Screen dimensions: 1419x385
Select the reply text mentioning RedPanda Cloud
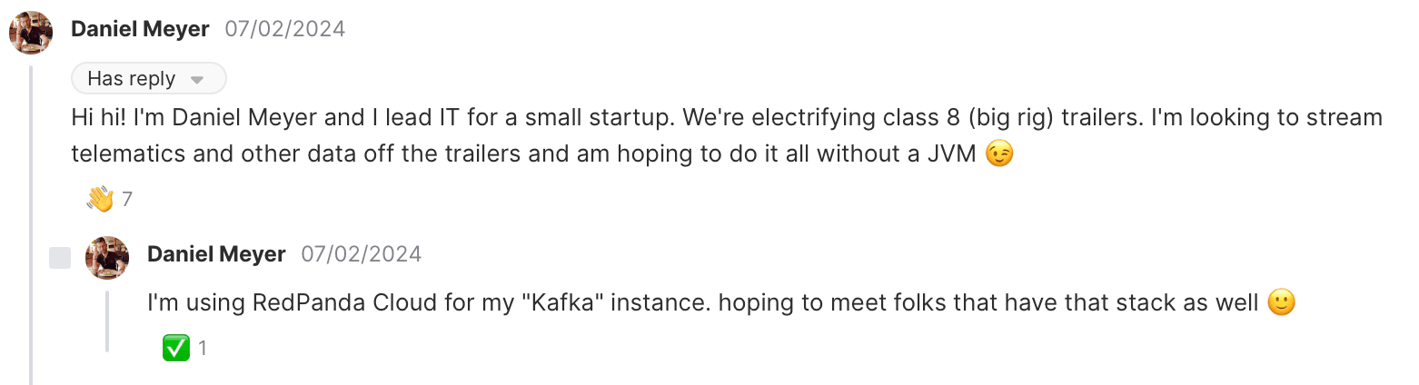721,302
